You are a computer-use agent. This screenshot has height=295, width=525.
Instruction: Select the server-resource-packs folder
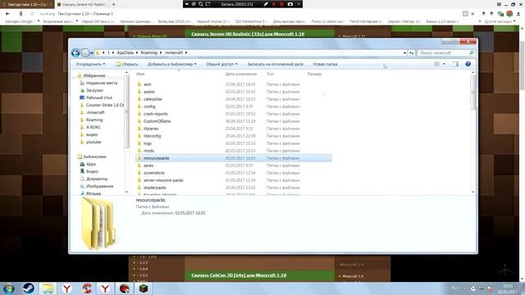(x=163, y=180)
